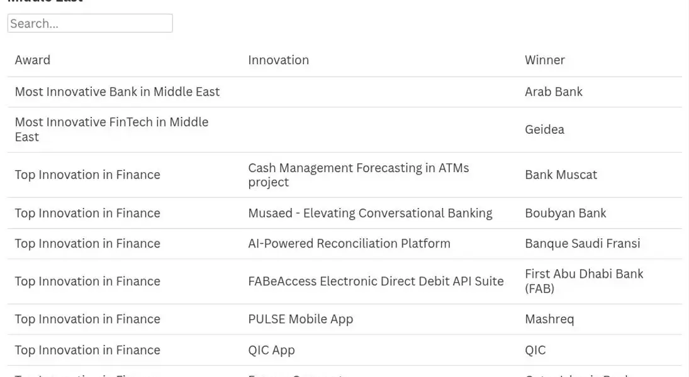
Task: Click the Winner column header
Action: (x=545, y=60)
